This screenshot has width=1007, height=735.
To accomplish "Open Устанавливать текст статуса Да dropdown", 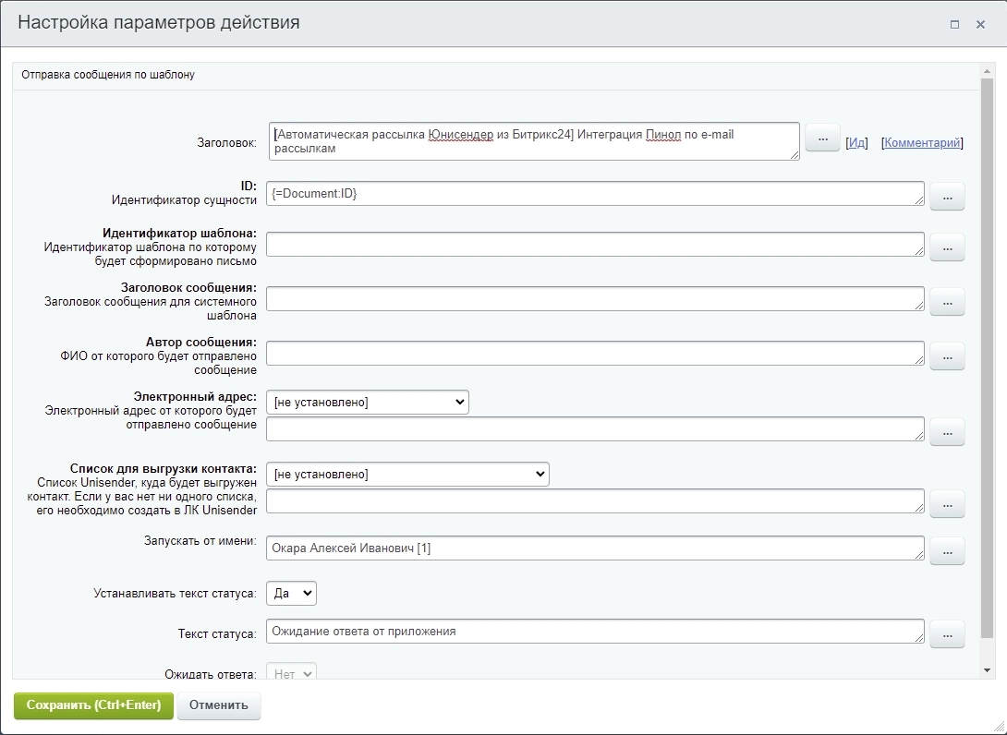I will click(x=291, y=593).
